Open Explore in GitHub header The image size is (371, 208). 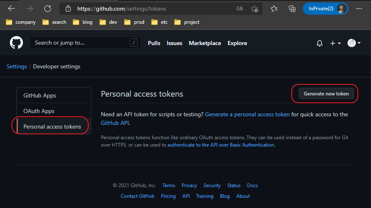click(237, 43)
